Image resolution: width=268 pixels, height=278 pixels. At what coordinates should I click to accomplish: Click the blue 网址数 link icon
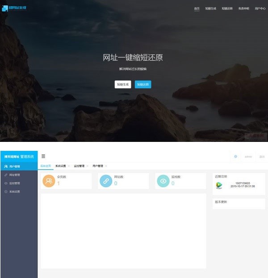(x=106, y=181)
